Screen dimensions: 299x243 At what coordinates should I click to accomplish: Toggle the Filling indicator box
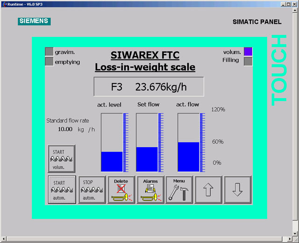point(248,61)
